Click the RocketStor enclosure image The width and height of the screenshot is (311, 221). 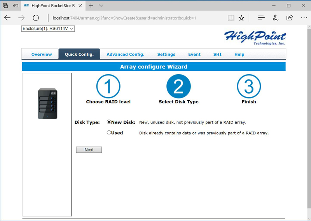pos(47,103)
